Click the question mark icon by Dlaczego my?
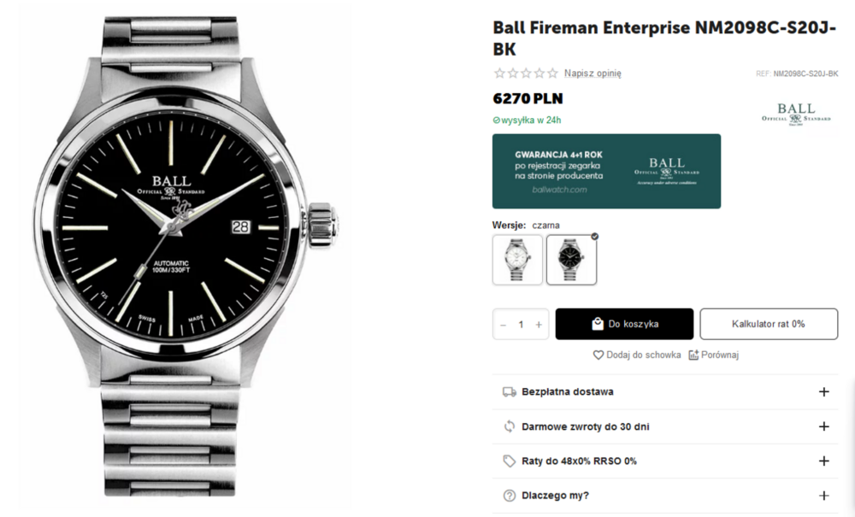The height and width of the screenshot is (517, 855). click(510, 496)
